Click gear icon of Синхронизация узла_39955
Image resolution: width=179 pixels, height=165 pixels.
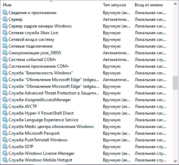pos(5,53)
